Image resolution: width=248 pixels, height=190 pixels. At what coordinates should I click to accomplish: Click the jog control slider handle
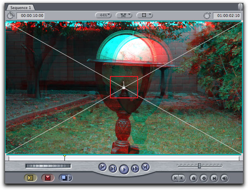coord(199,166)
